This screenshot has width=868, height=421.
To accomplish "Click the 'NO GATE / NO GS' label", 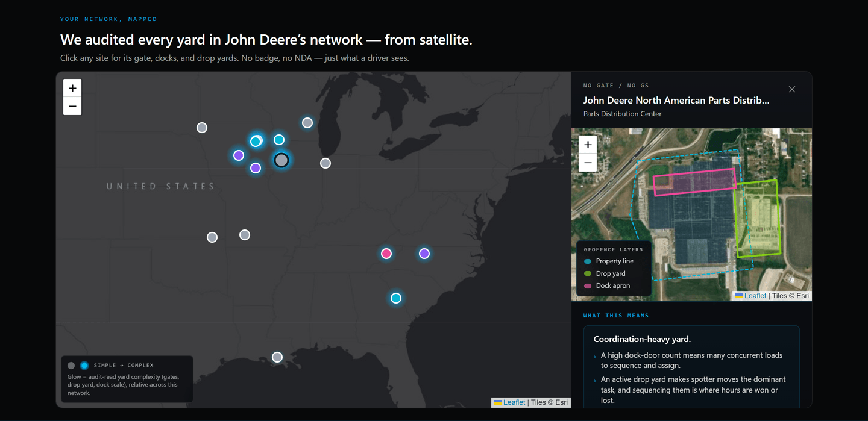I will (616, 86).
